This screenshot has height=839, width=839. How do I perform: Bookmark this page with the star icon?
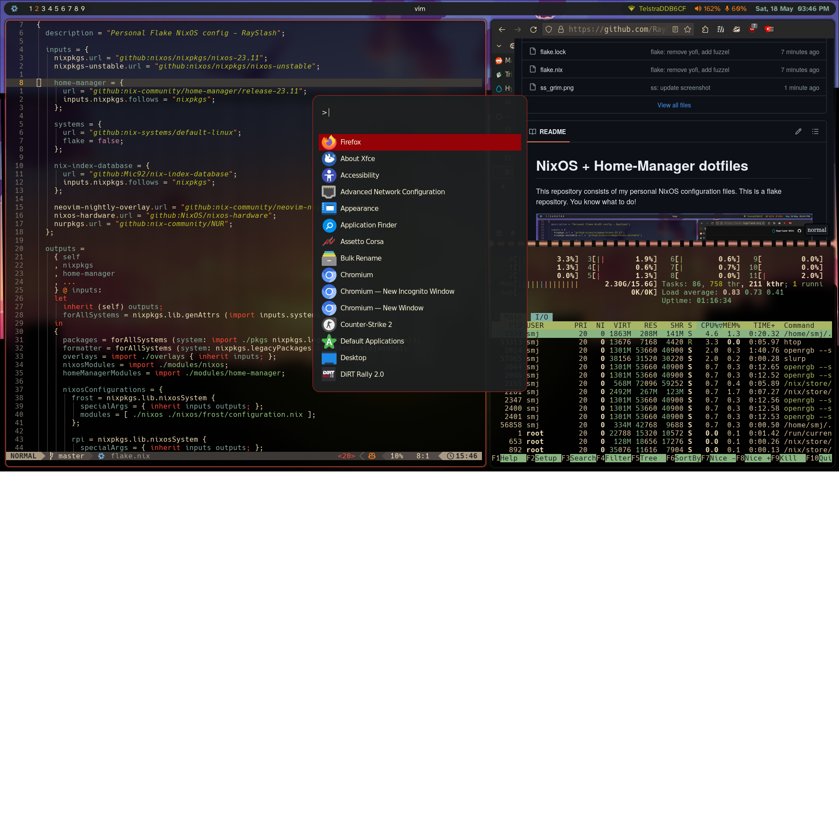point(688,29)
